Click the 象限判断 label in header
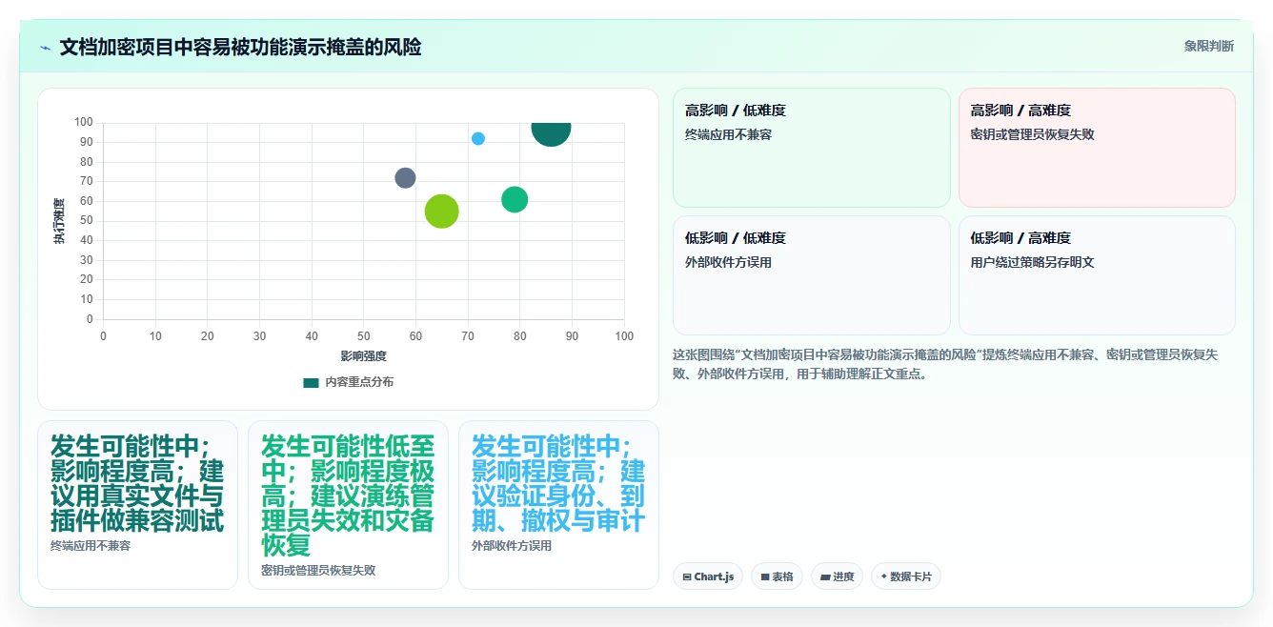Screen dimensions: 1273x627 (1209, 46)
